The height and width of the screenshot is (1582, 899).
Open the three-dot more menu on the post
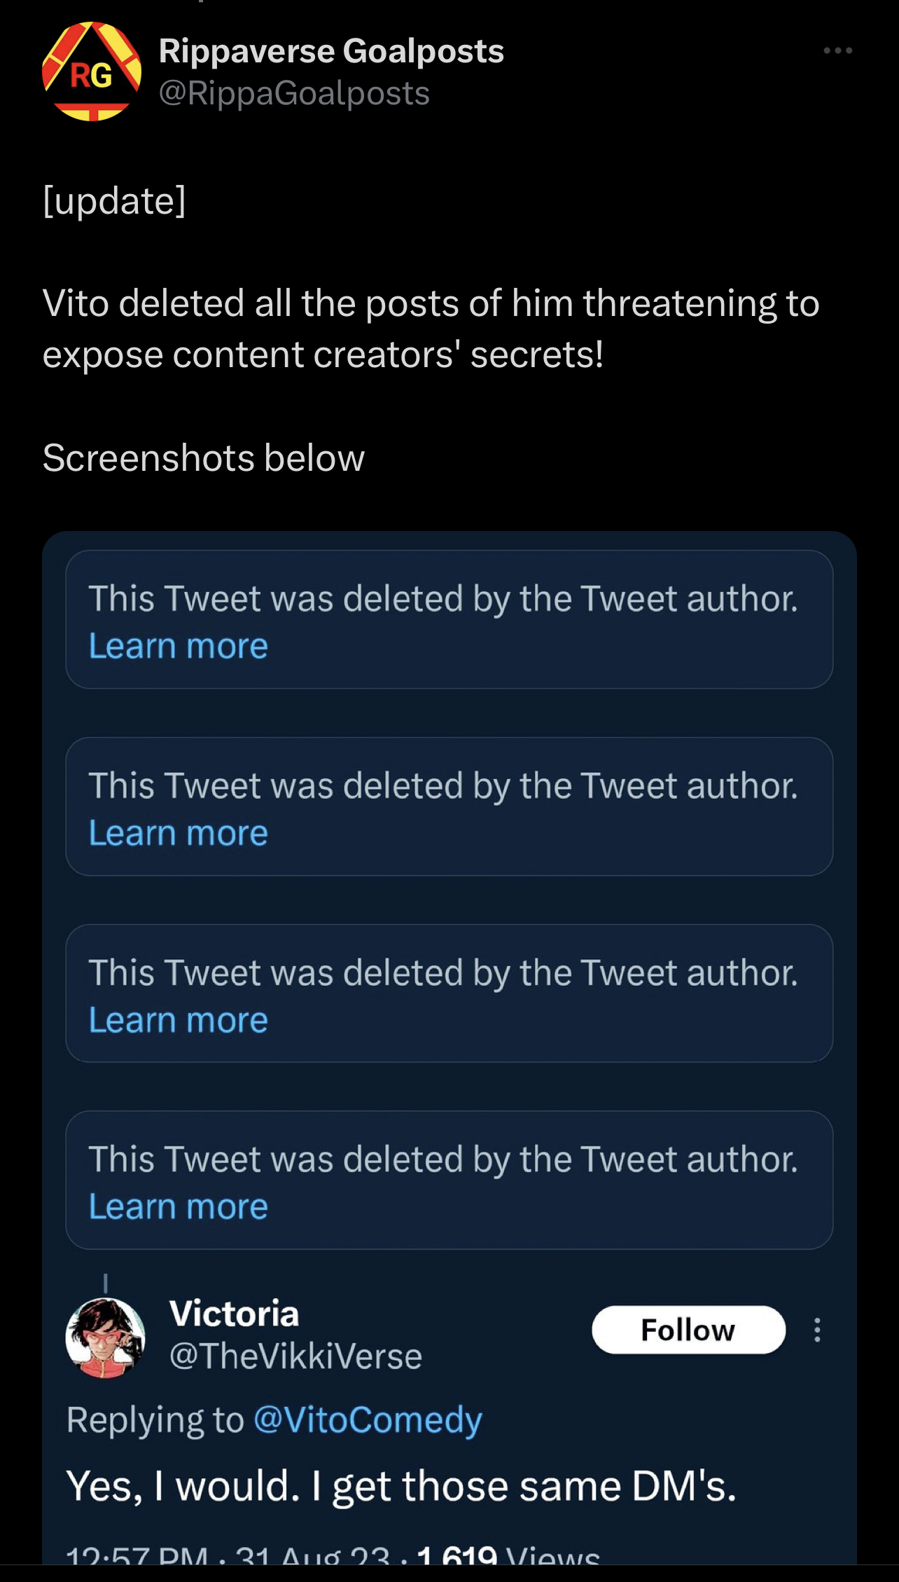(x=837, y=50)
